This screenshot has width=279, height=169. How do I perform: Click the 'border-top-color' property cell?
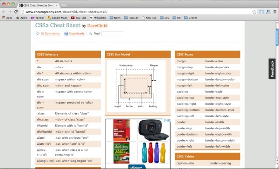click(217, 67)
